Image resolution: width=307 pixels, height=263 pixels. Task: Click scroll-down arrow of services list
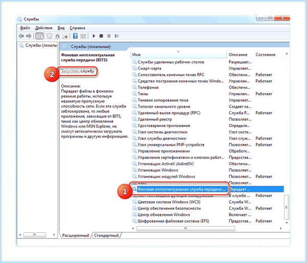click(x=287, y=223)
